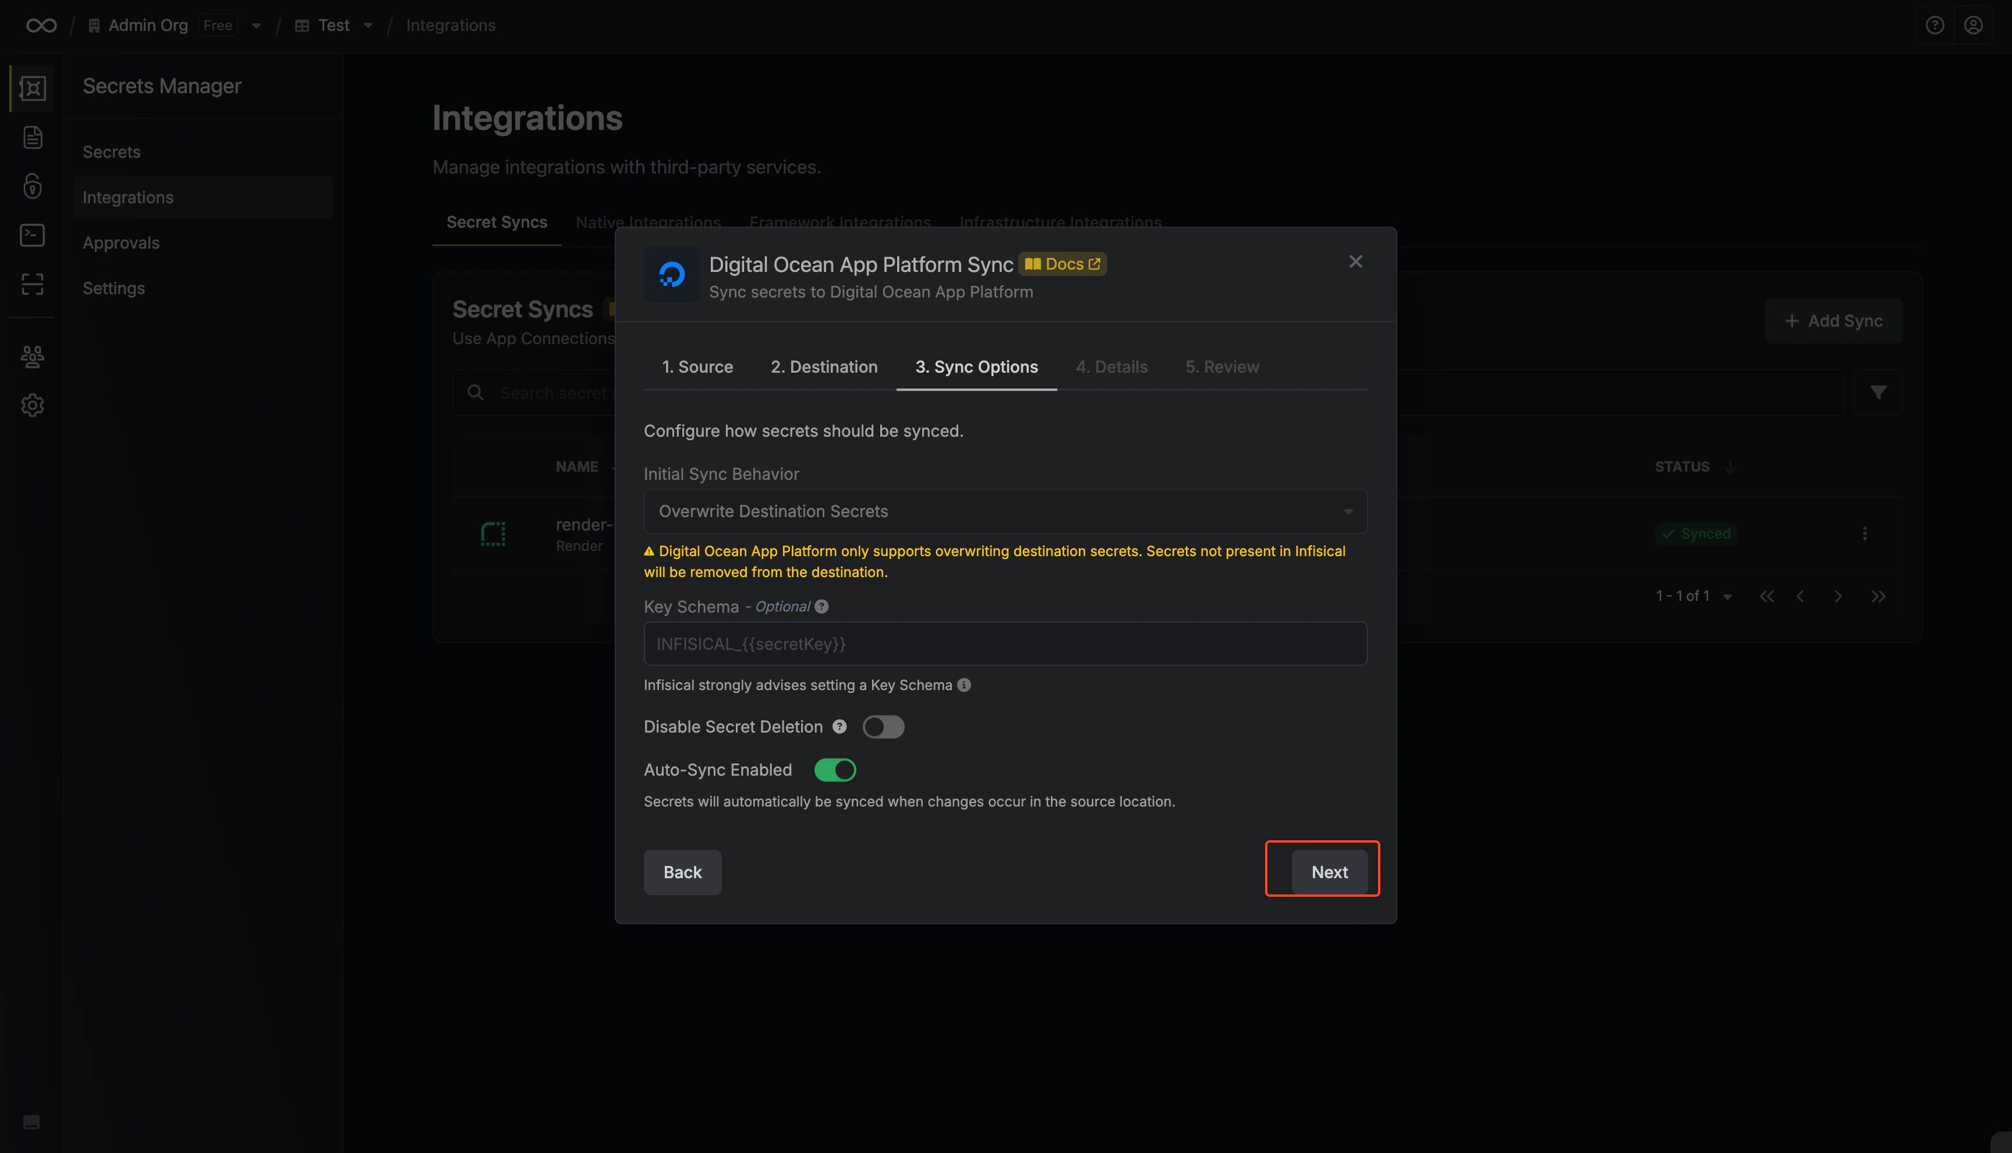This screenshot has width=2012, height=1153.
Task: Click the Next button
Action: [1329, 872]
